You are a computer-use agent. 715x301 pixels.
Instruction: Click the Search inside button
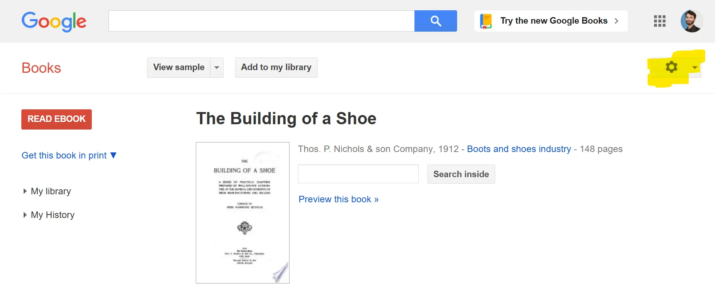tap(461, 174)
